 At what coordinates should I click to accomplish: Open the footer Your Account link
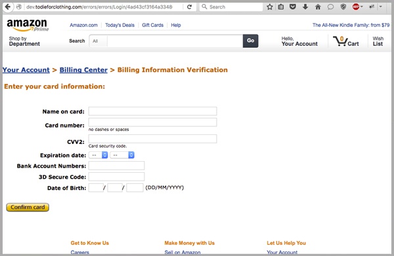pos(282,252)
